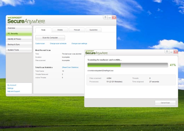Open Identity & Privacy section

tap(19, 39)
